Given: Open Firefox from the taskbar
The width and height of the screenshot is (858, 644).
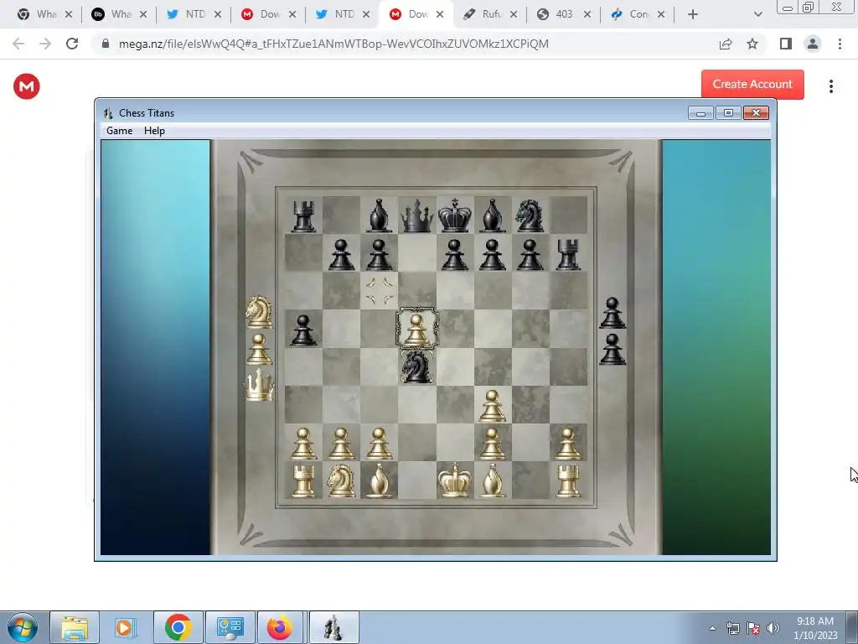Looking at the screenshot, I should click(x=280, y=627).
